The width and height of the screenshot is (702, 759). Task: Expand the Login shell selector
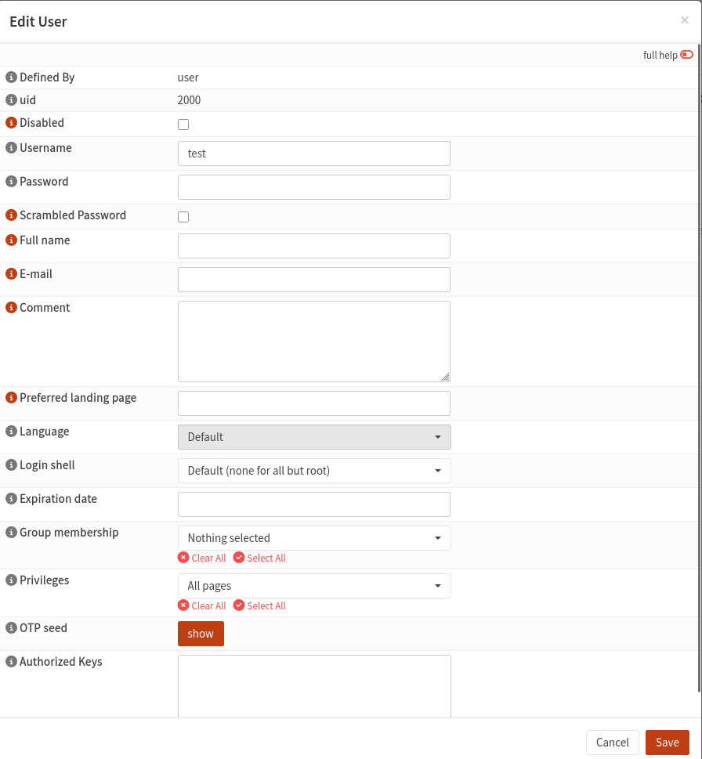click(313, 470)
